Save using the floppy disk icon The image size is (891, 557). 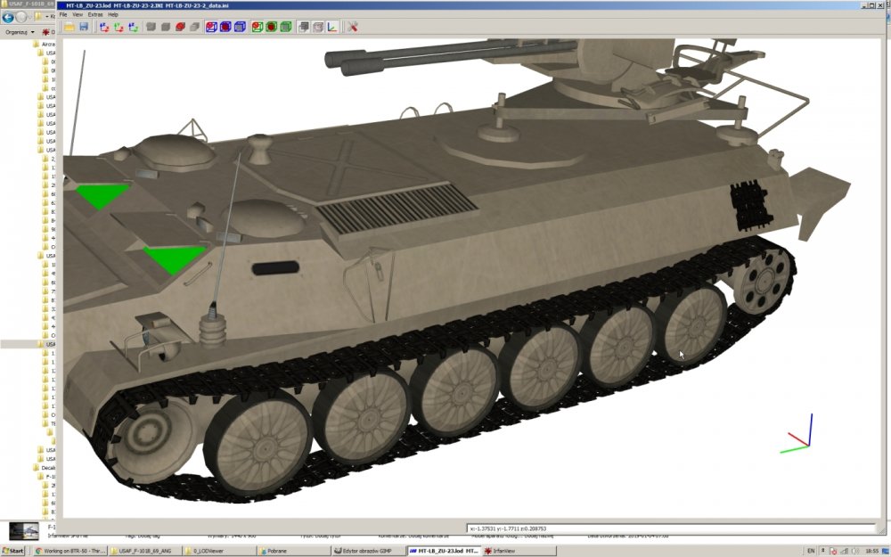pos(84,27)
